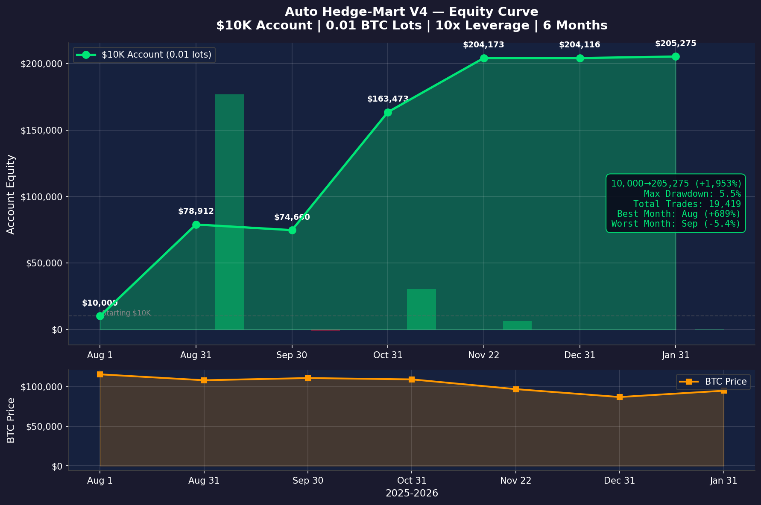The width and height of the screenshot is (761, 505).
Task: Click the red September loss bar
Action: point(325,330)
